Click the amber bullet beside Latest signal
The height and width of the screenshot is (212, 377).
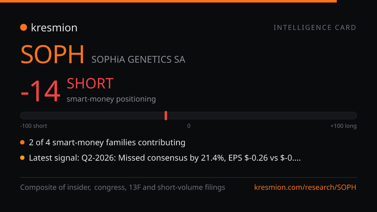(22, 158)
